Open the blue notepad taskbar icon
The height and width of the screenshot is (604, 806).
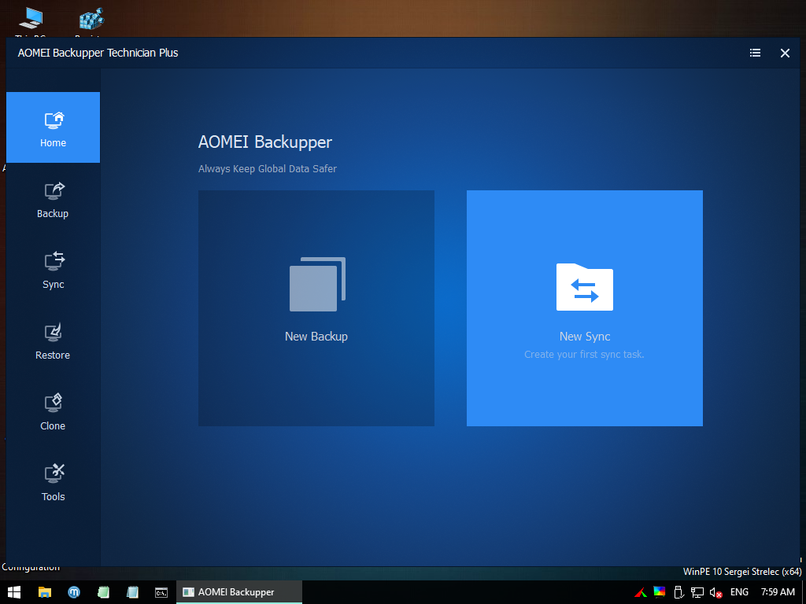point(132,592)
